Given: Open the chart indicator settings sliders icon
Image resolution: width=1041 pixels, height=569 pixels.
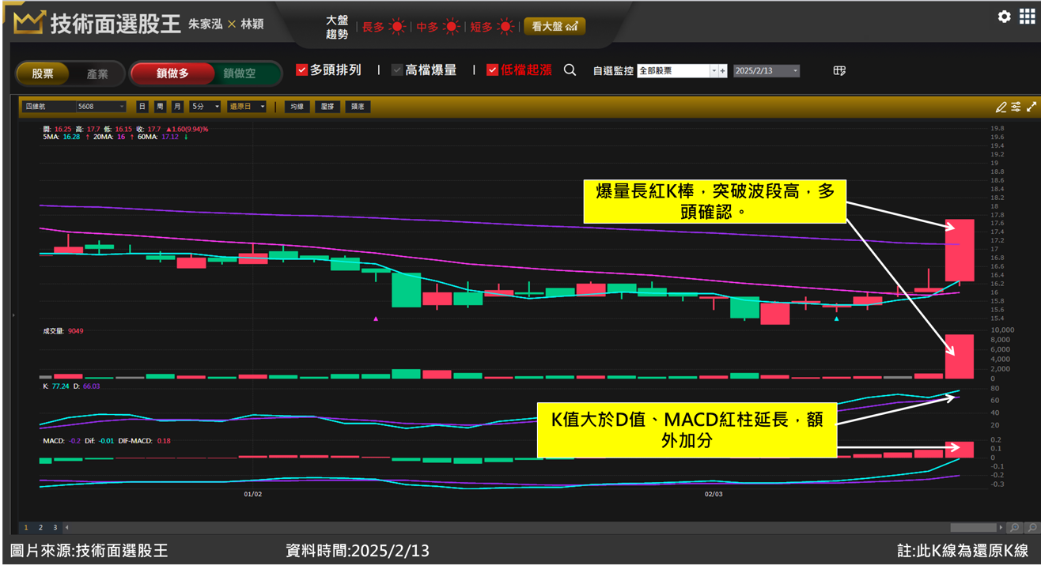Looking at the screenshot, I should [1016, 107].
